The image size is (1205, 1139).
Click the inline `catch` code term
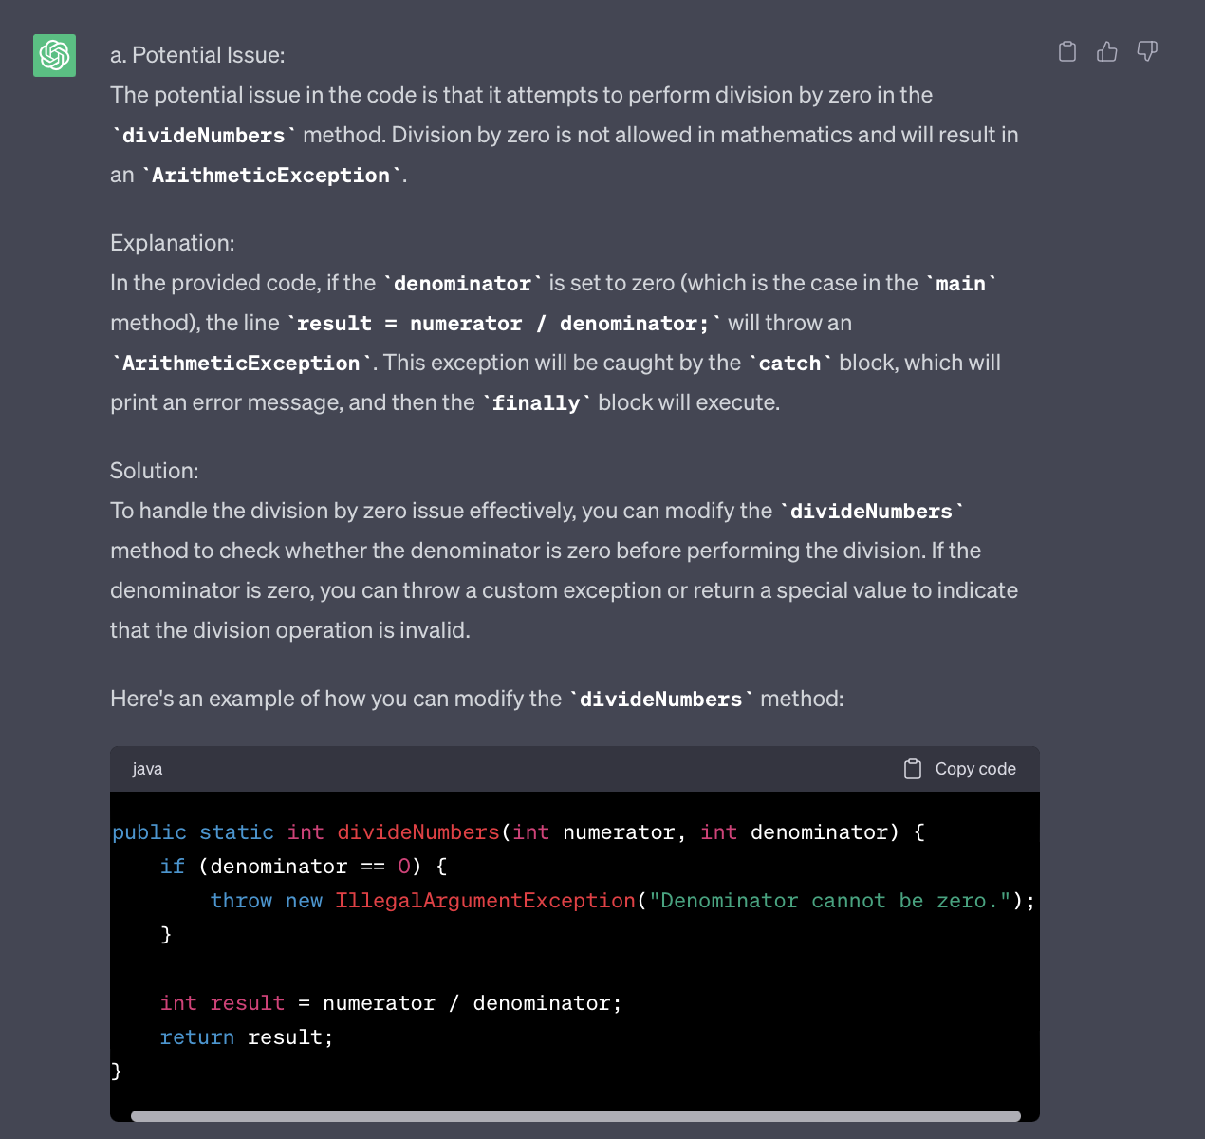coord(789,364)
